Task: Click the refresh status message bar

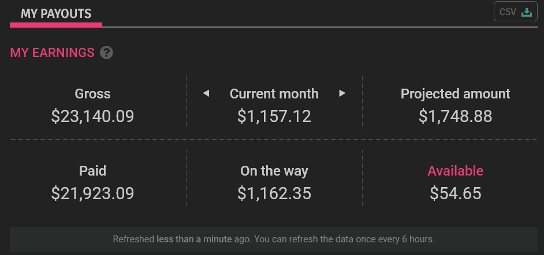Action: coord(273,239)
